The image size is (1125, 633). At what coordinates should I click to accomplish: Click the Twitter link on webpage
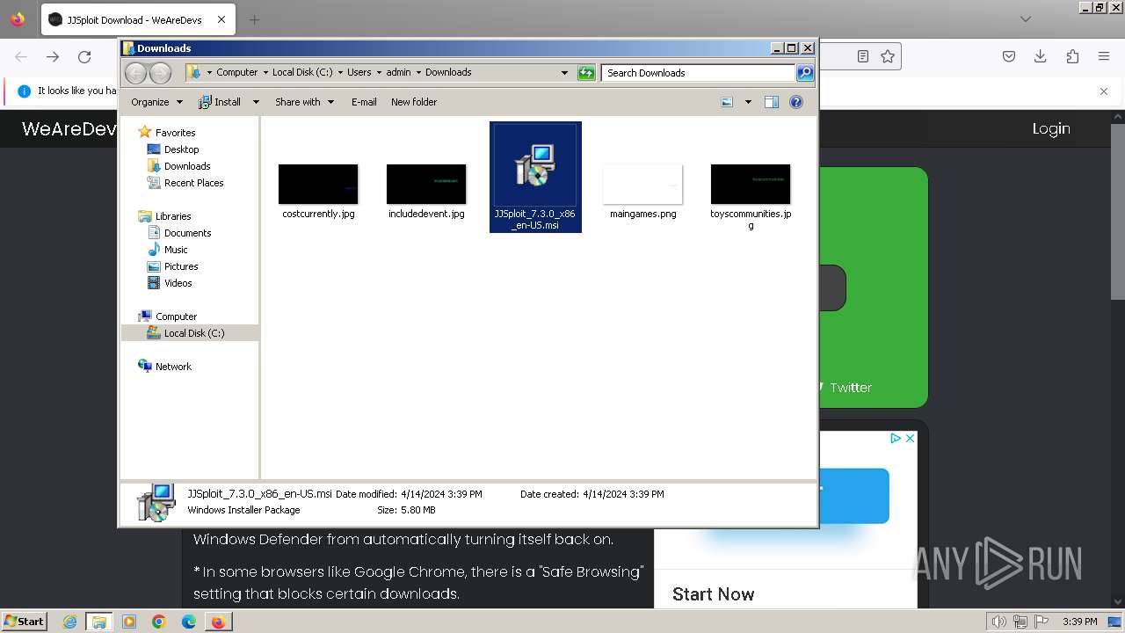pos(851,388)
